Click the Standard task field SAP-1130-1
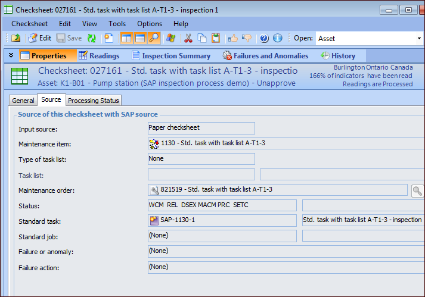Image resolution: width=425 pixels, height=297 pixels. point(222,220)
